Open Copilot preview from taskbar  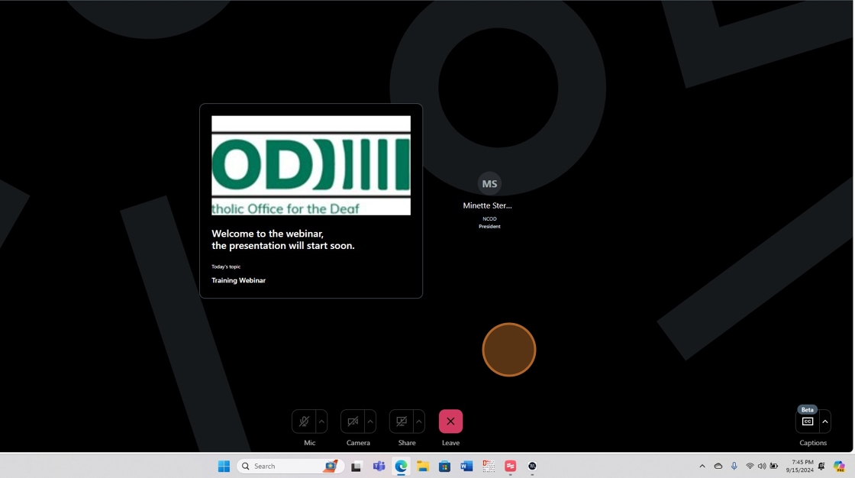[839, 466]
